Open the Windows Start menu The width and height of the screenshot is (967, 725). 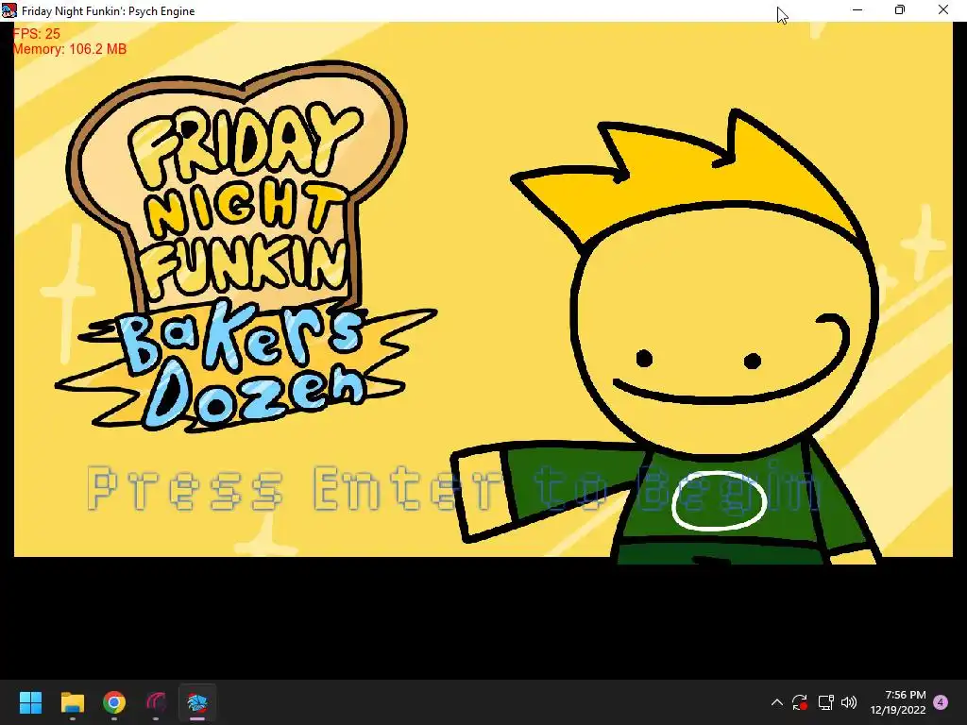30,702
